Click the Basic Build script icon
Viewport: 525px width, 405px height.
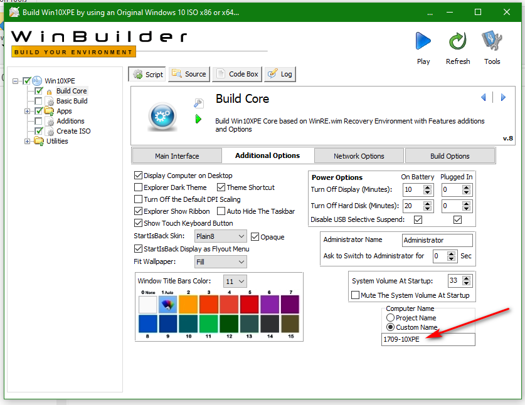click(50, 102)
